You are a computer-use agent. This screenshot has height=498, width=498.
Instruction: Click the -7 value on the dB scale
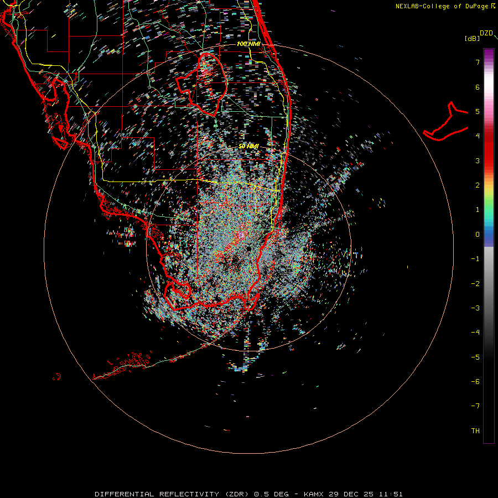coord(475,406)
